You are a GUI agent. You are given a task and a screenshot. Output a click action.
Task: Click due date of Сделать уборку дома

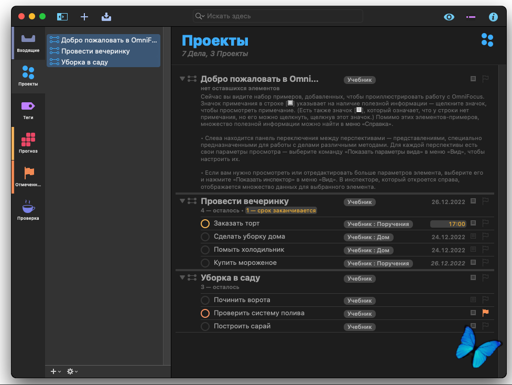[x=448, y=237]
